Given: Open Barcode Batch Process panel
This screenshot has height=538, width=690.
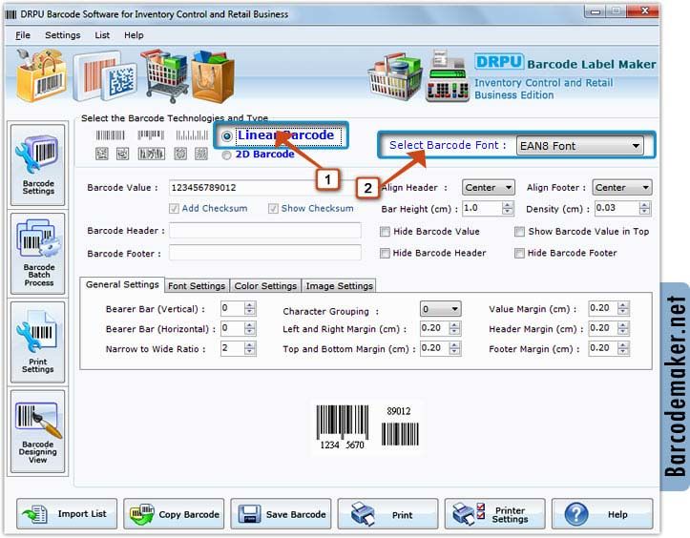Looking at the screenshot, I should click(x=38, y=254).
